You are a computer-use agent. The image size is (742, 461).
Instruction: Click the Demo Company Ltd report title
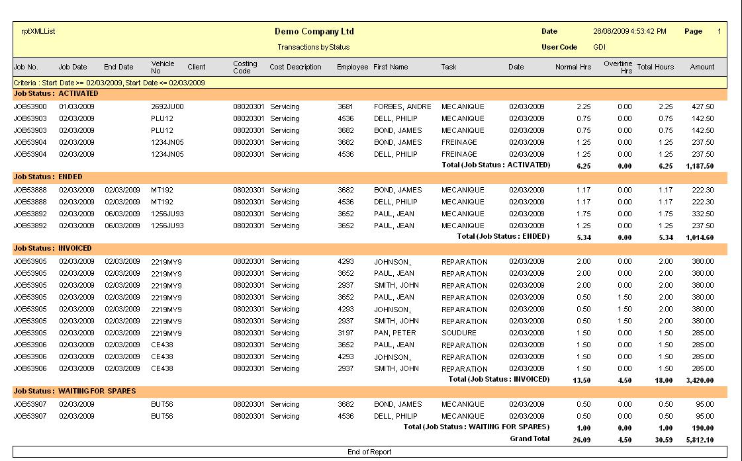pyautogui.click(x=314, y=32)
